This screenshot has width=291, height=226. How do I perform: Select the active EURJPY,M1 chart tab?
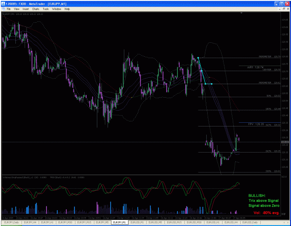coord(119,222)
